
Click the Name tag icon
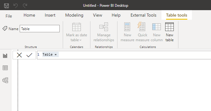5,29
